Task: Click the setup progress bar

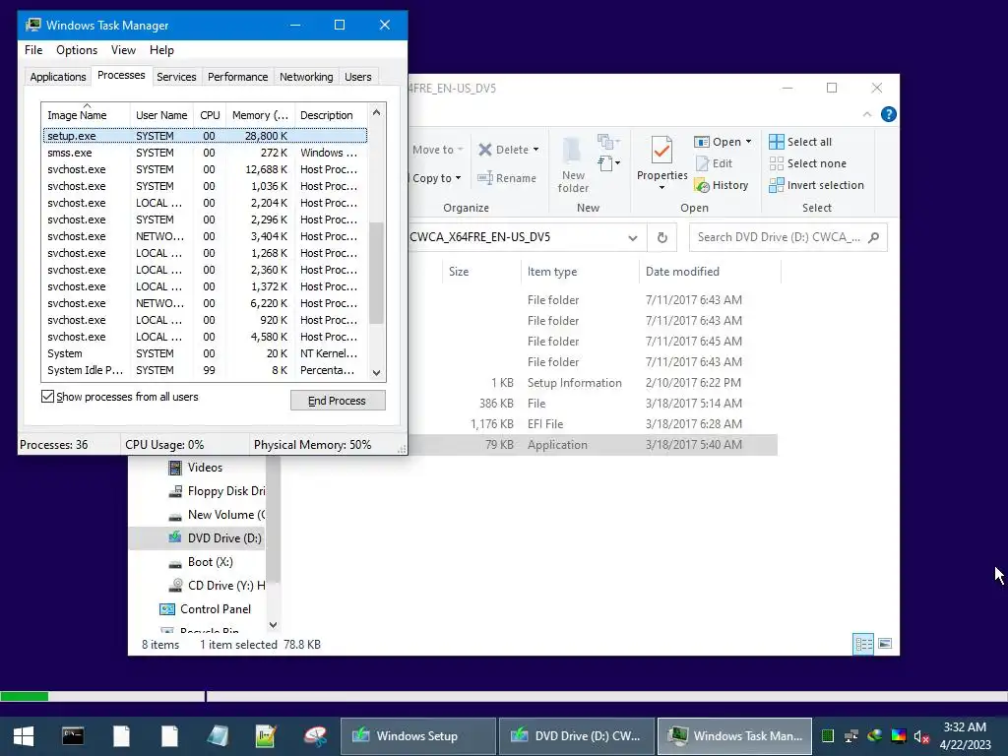Action: coord(504,696)
